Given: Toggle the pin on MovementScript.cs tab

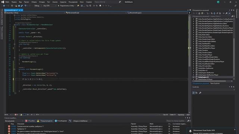Looking at the screenshot, I should 20,10.
